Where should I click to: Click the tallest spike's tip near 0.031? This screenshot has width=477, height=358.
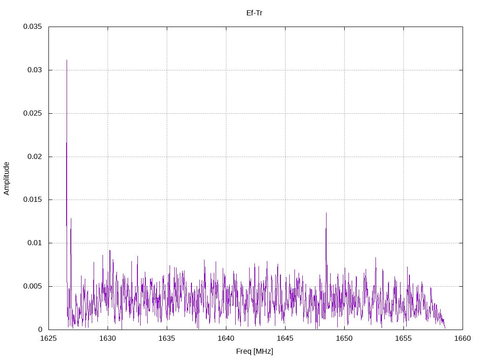(x=67, y=60)
